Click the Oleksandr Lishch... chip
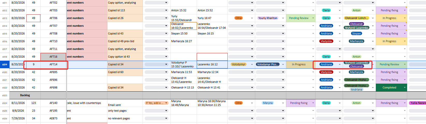 click(356, 18)
